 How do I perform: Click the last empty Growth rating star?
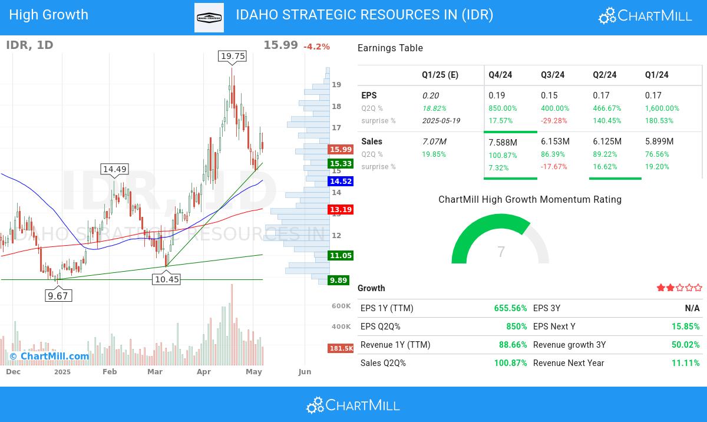[x=698, y=288]
